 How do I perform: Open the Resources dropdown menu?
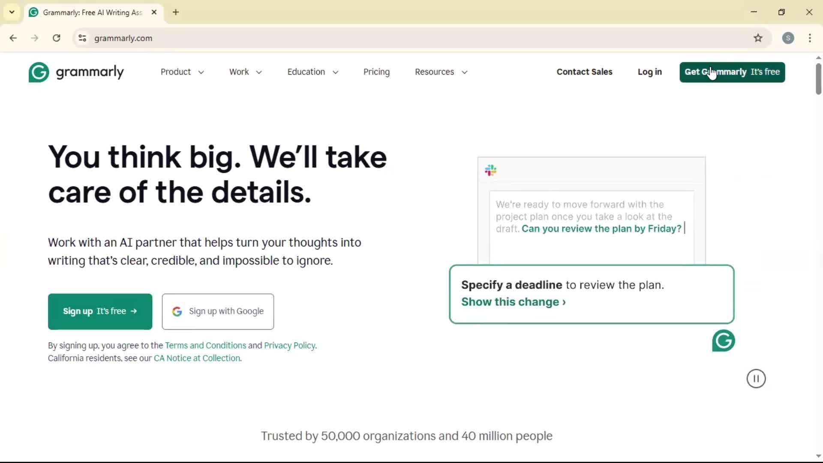coord(441,72)
